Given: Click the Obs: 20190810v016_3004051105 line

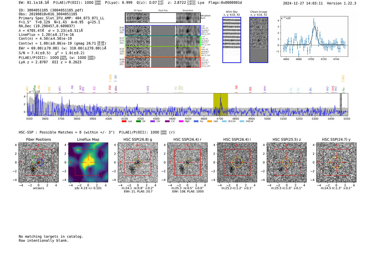Looking at the screenshot, I should pos(48,14).
